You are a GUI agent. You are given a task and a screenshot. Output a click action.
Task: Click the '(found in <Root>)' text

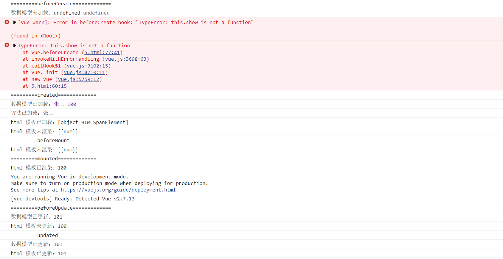click(x=36, y=36)
